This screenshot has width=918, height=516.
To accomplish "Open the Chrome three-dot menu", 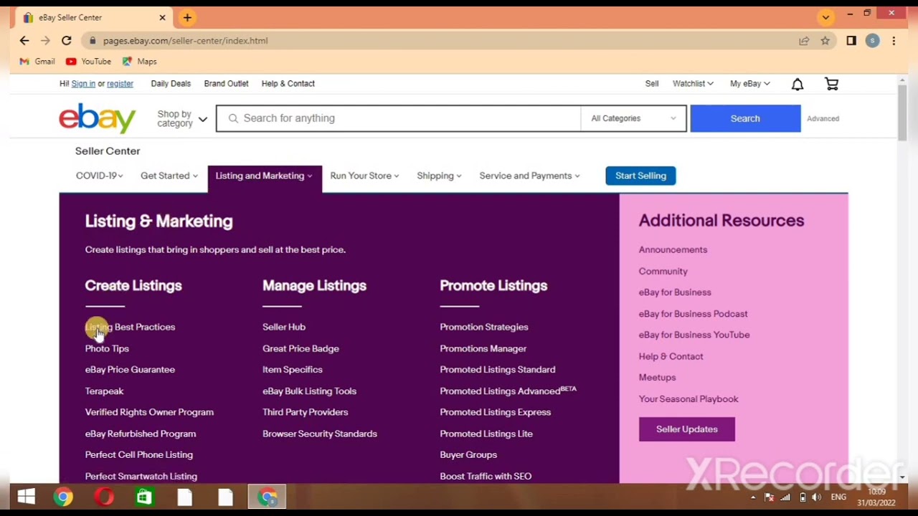I will [x=894, y=41].
